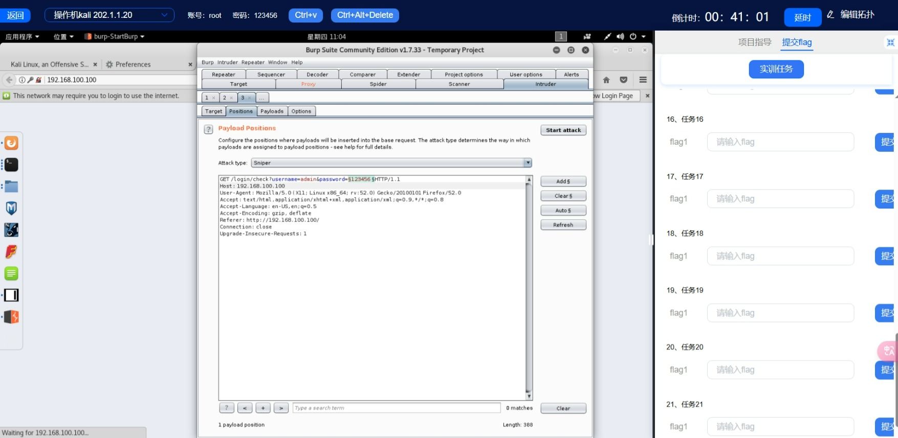Open the Help menu in Burp

(297, 62)
